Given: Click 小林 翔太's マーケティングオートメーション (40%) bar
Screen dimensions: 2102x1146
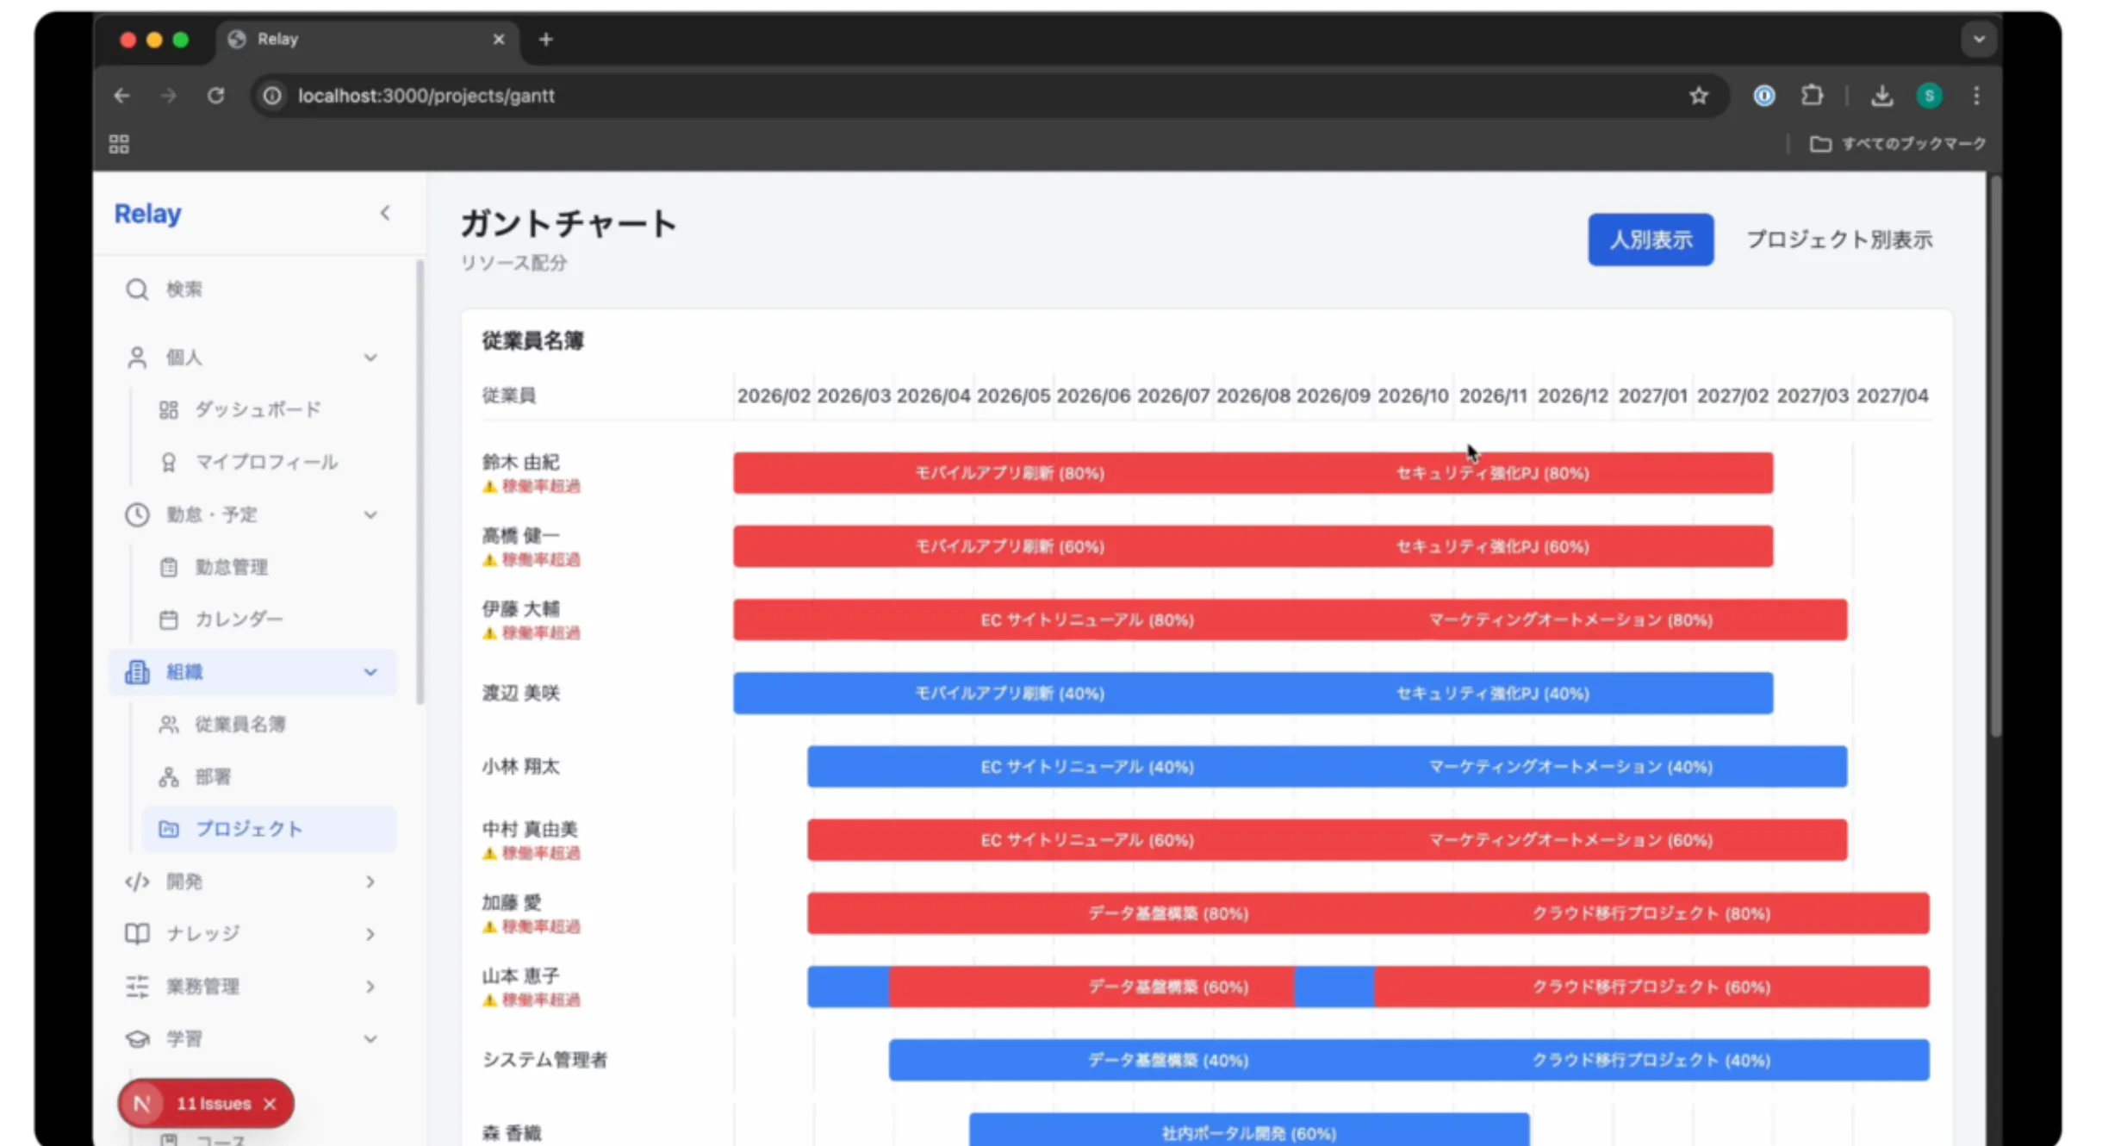Looking at the screenshot, I should (x=1570, y=766).
